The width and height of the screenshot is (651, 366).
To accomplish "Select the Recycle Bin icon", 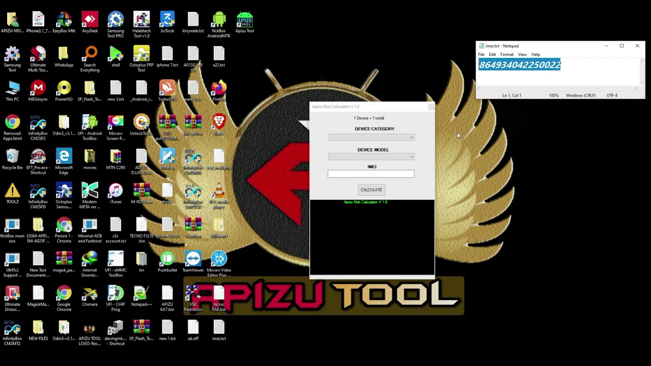I will click(12, 160).
